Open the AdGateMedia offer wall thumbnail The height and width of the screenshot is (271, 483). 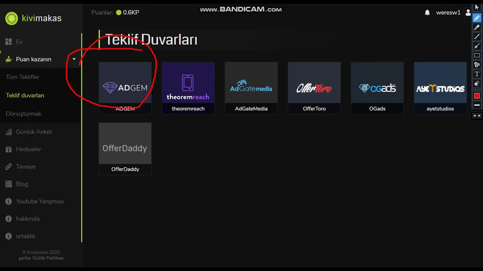251,83
